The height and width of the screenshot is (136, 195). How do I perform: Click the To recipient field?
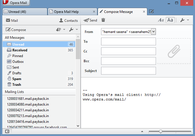pyautogui.click(x=128, y=41)
